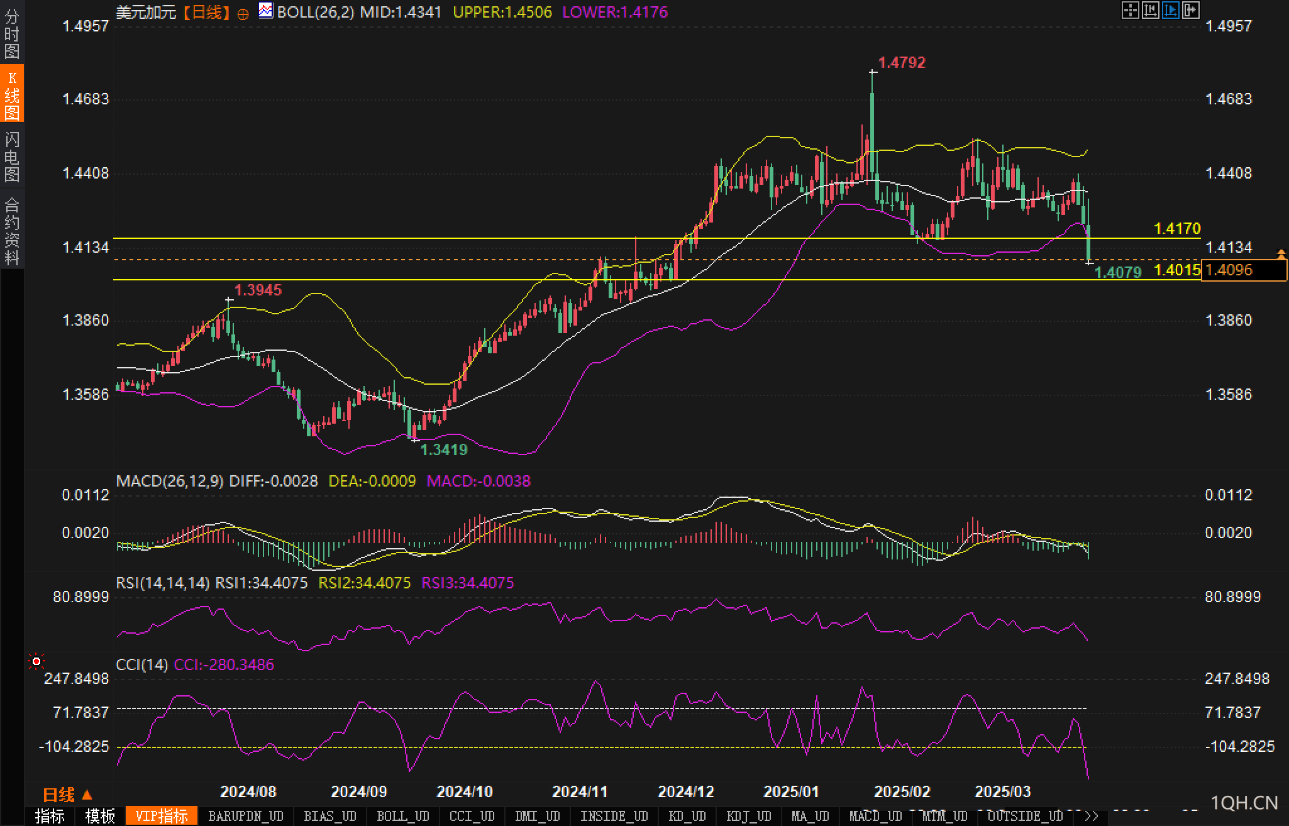Click the panel expand arrow icon

pyautogui.click(x=1190, y=10)
